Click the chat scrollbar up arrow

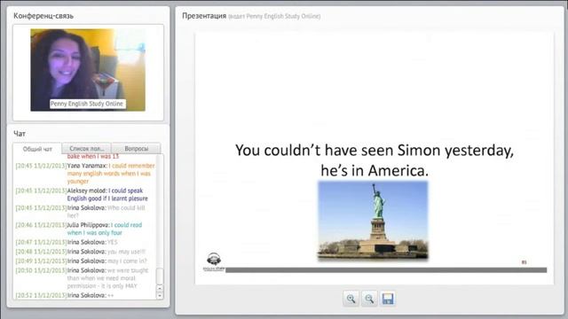[x=160, y=288]
